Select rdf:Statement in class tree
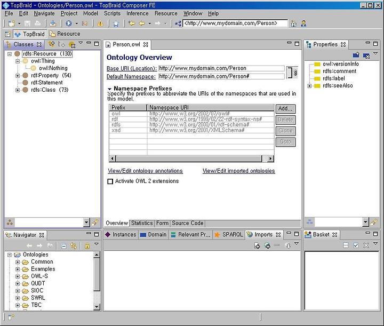The image size is (384, 326). [47, 83]
